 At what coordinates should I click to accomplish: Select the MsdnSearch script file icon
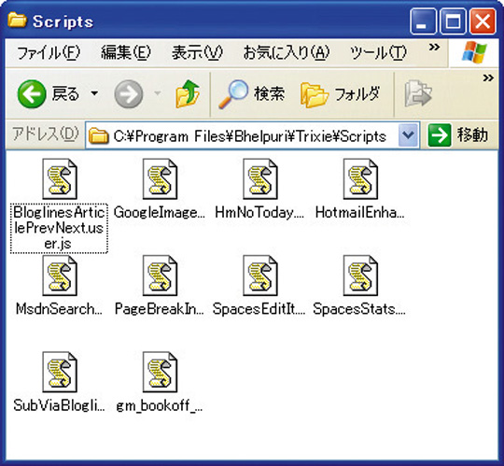60,275
